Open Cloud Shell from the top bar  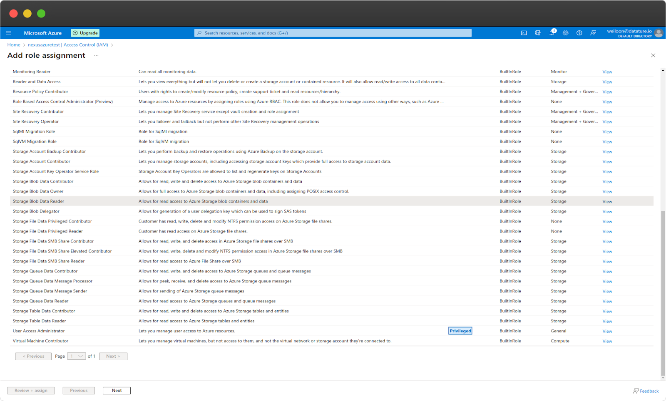click(524, 33)
